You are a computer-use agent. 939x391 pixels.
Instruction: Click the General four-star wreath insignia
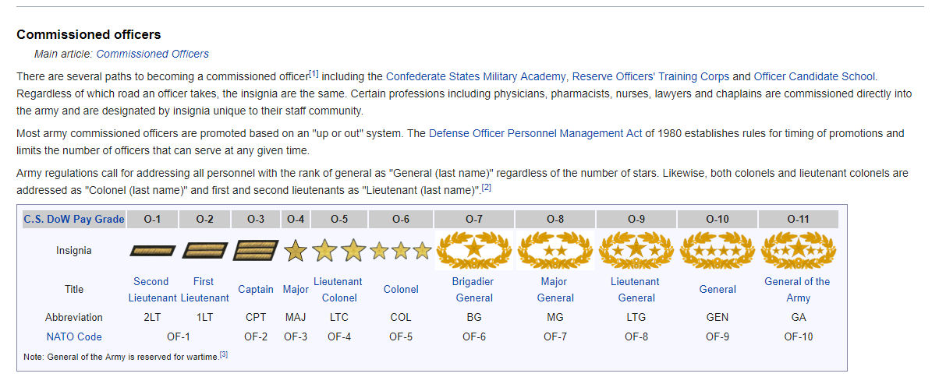(x=718, y=250)
